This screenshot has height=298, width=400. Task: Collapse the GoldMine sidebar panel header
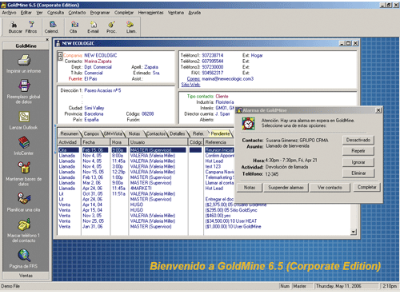coord(26,46)
